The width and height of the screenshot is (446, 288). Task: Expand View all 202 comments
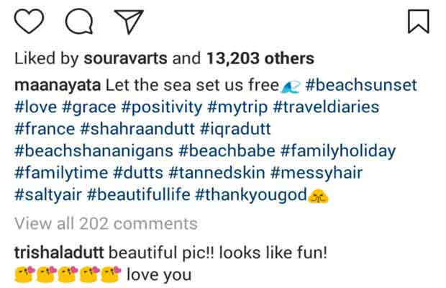click(x=105, y=223)
